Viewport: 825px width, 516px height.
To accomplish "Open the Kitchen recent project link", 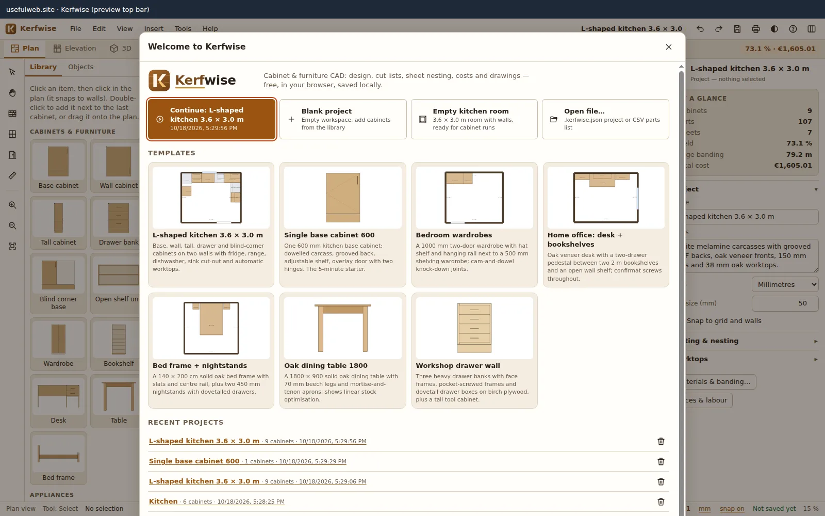I will coord(163,502).
